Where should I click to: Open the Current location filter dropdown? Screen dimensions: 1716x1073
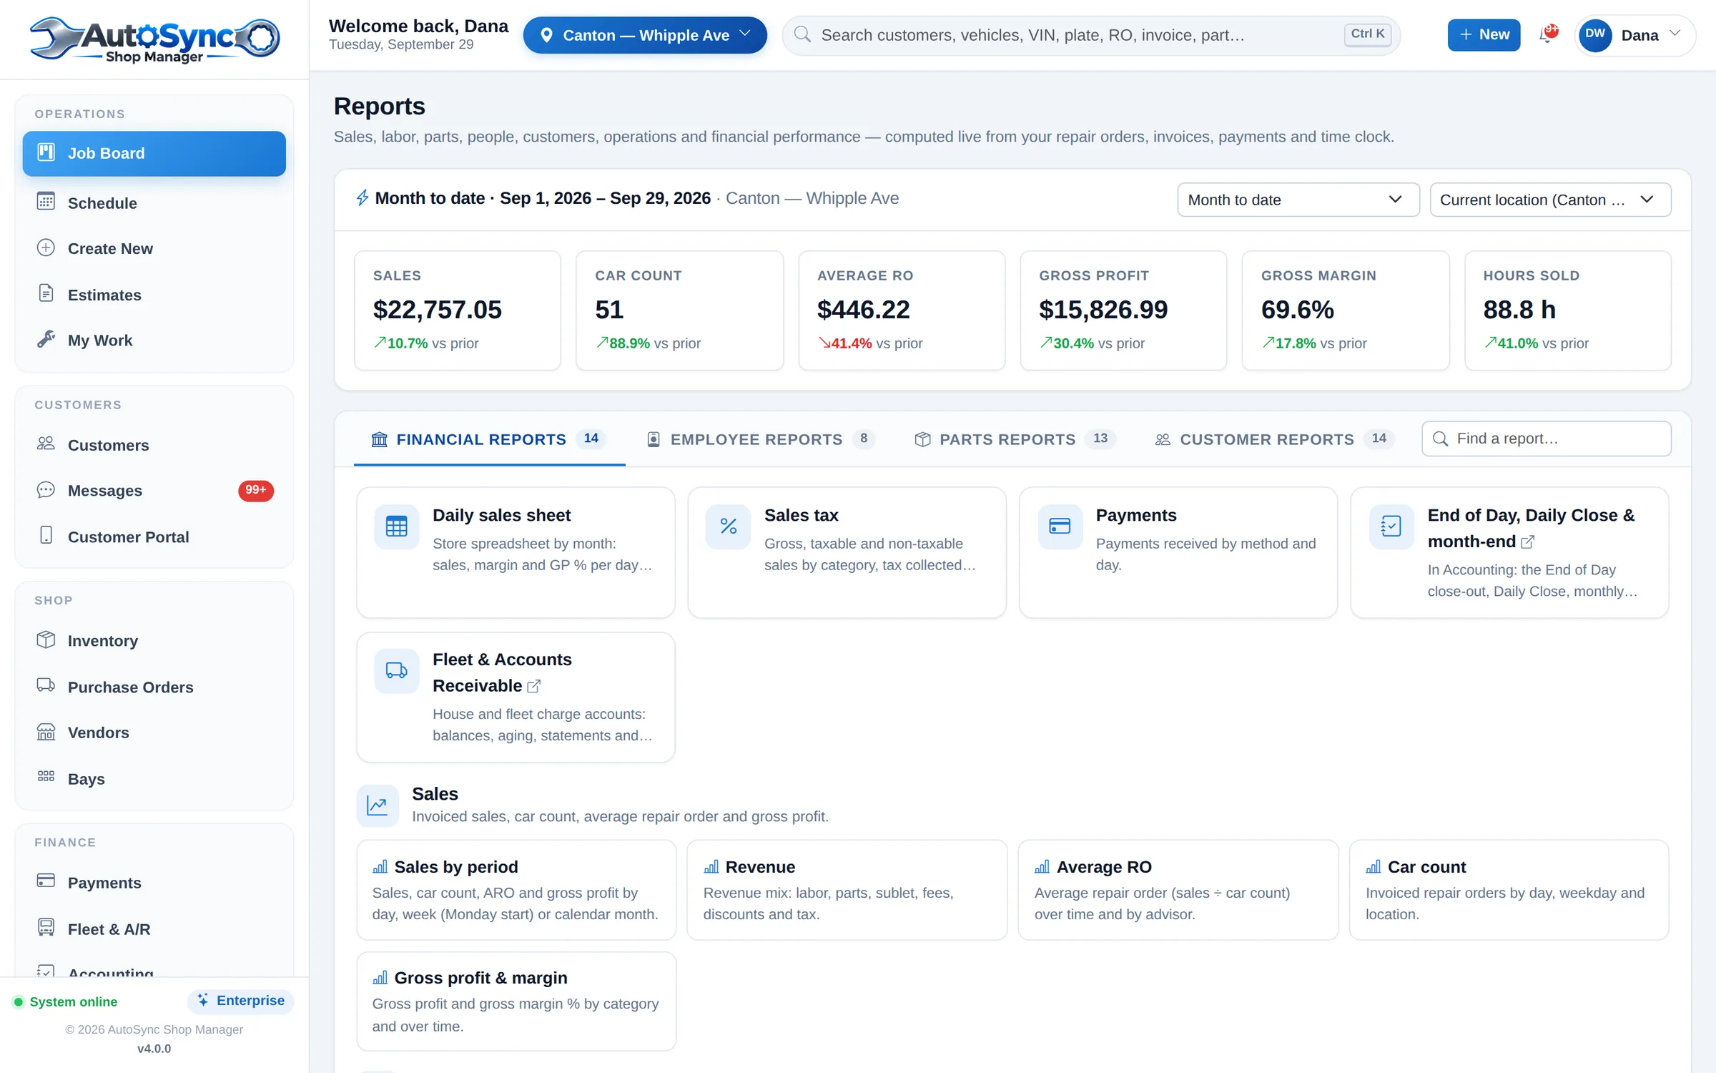click(1550, 200)
